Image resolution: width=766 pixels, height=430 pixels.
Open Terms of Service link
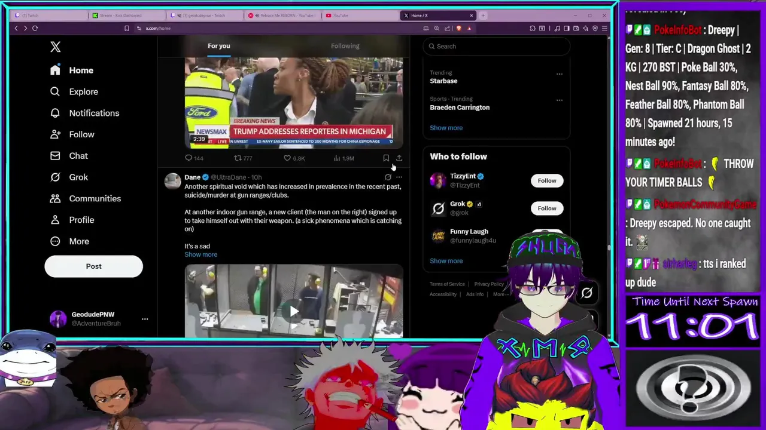pyautogui.click(x=447, y=284)
